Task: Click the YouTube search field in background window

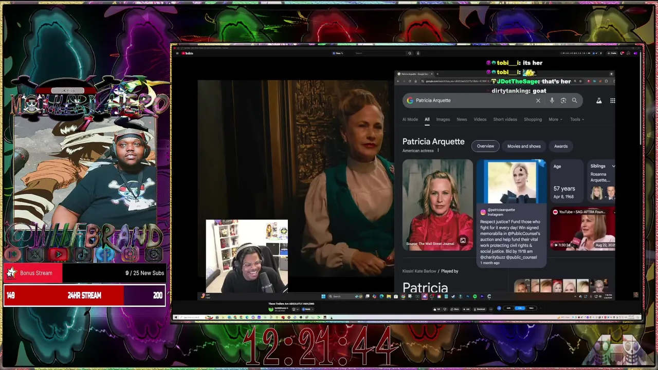Action: pos(379,53)
